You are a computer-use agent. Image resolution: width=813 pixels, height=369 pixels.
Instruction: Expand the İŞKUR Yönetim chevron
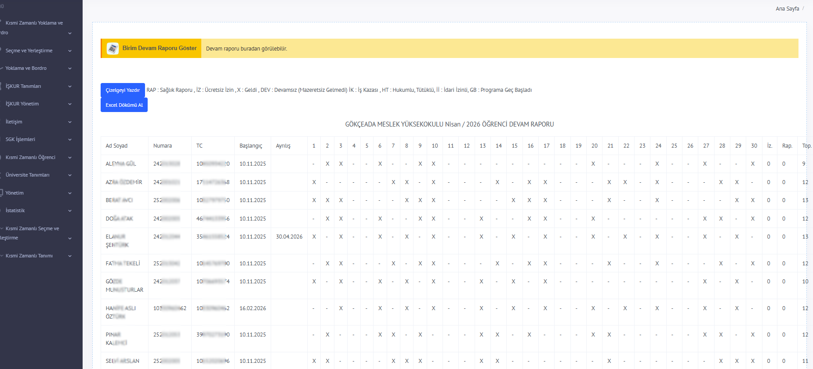coord(70,104)
